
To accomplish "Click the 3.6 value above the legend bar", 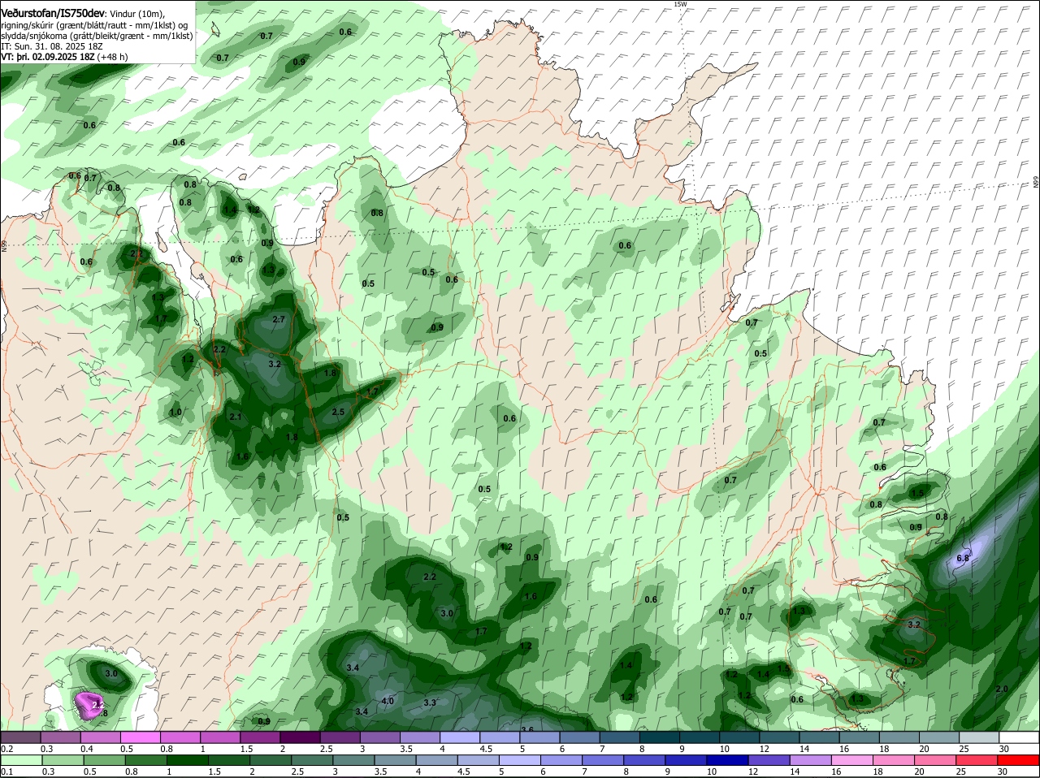I will point(526,729).
